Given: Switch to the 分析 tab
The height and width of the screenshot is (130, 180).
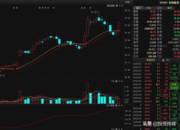Looking at the screenshot, I should 159,8.
